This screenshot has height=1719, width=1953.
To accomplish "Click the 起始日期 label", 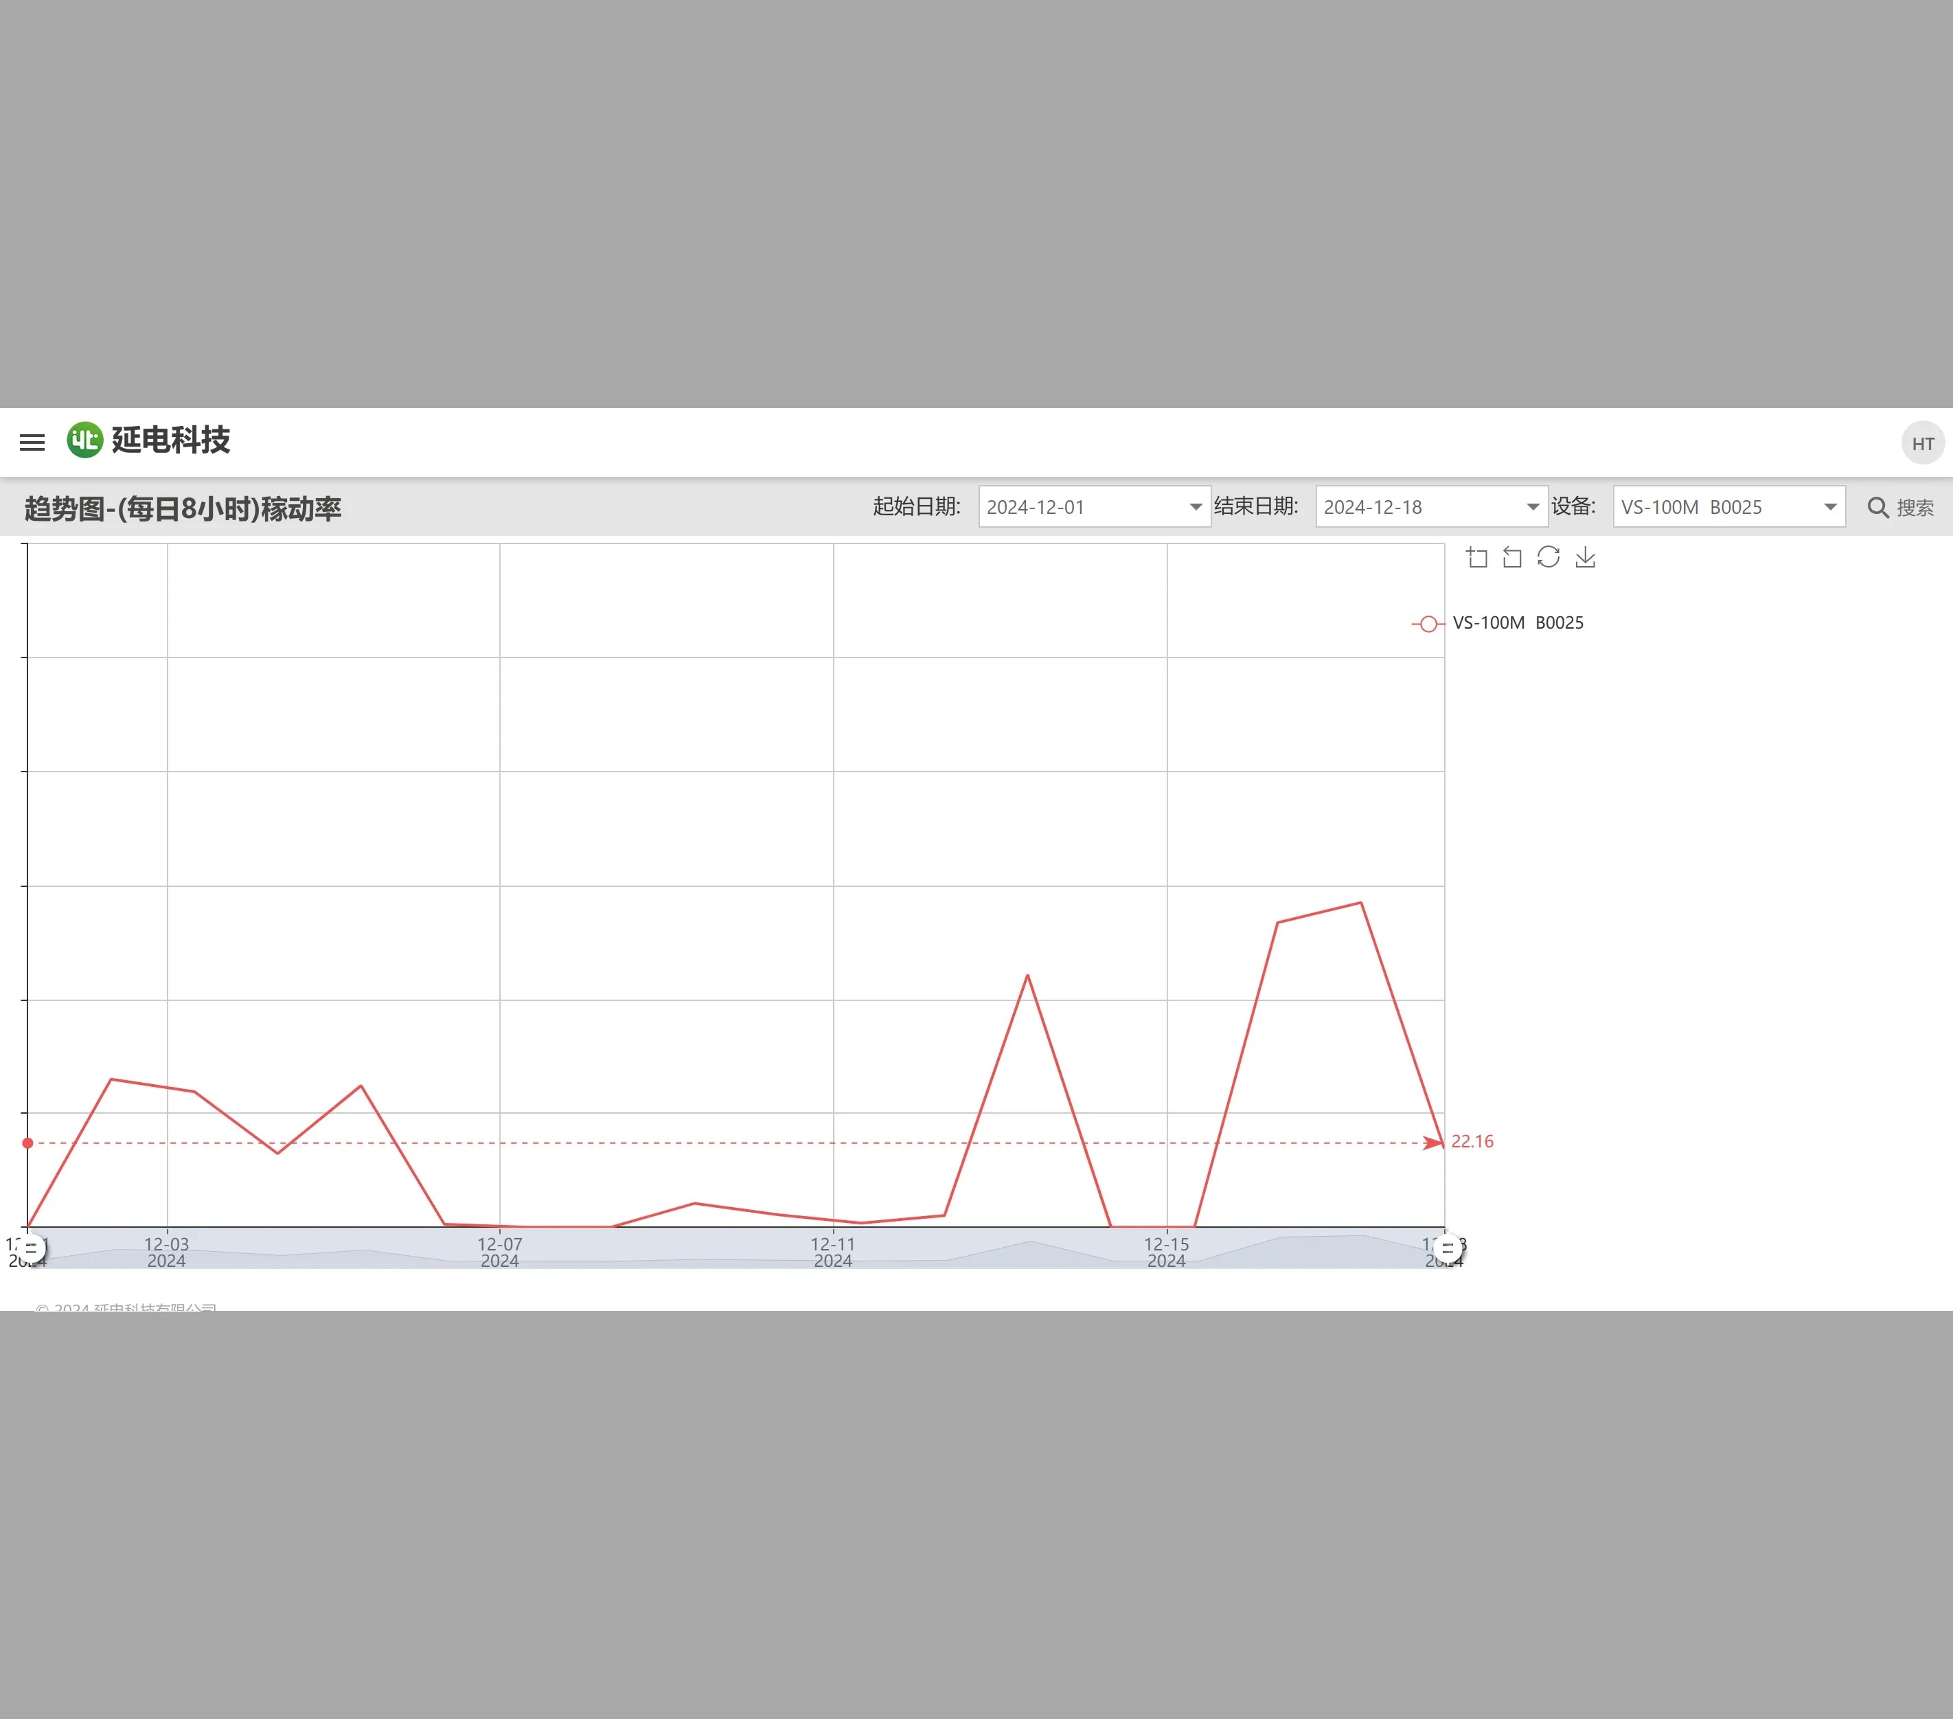I will 916,507.
